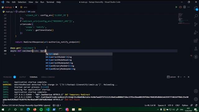Viewport: 199px width, 112px height.
Task: Launch Firefox from taskbar
Action: point(35,110)
